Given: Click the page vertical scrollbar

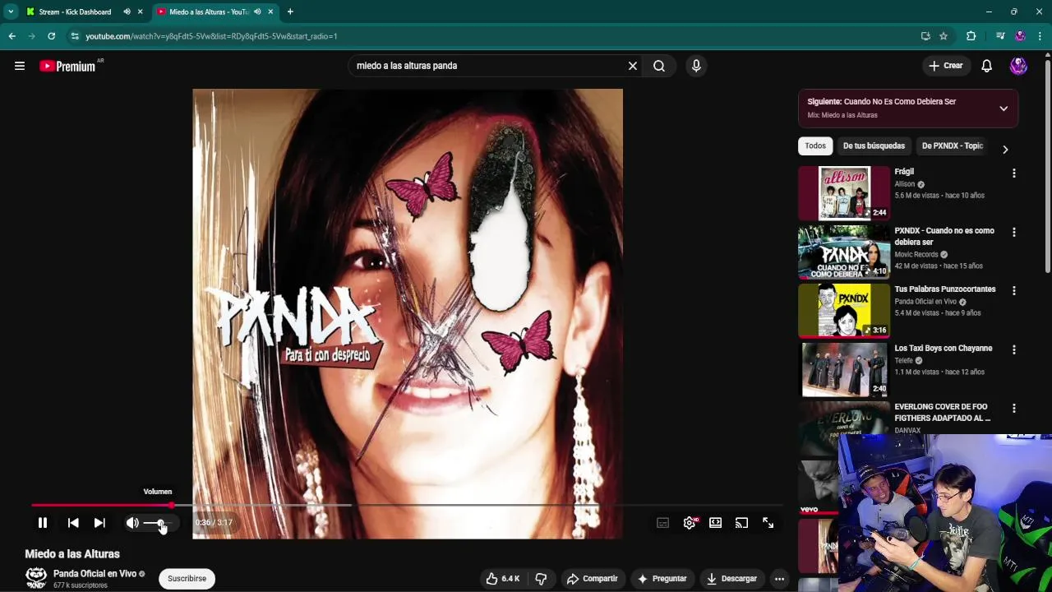Looking at the screenshot, I should point(1048,164).
